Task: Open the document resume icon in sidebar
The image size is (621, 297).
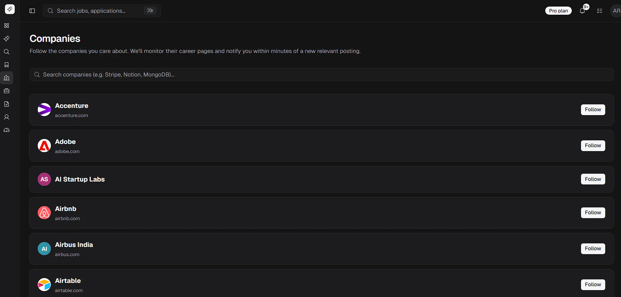Action: [x=7, y=104]
